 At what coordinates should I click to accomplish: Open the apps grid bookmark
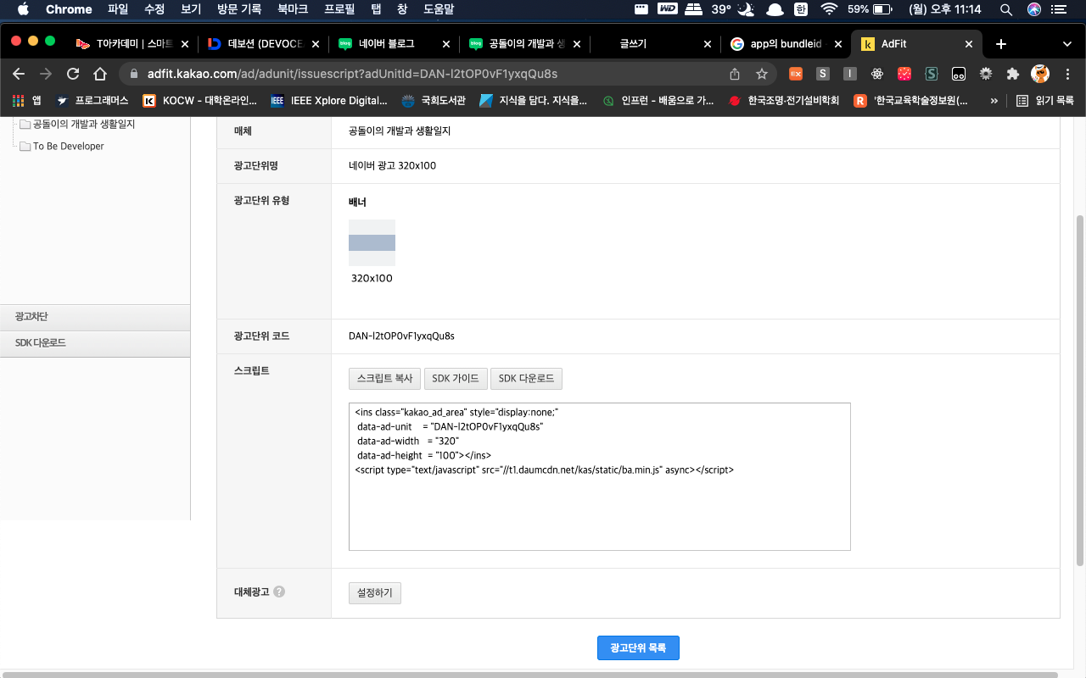[x=26, y=100]
